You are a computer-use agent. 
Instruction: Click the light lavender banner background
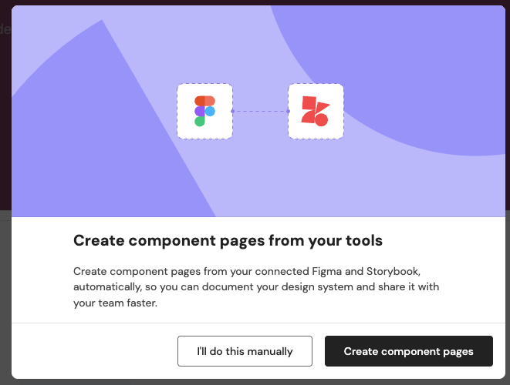[x=255, y=177]
